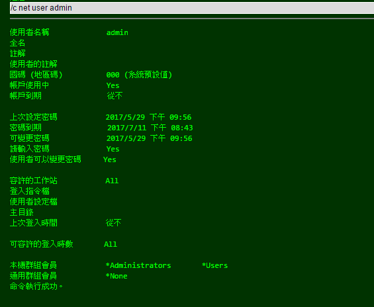Click the '可容許的登入時數' label
This screenshot has height=307, width=374.
point(41,244)
